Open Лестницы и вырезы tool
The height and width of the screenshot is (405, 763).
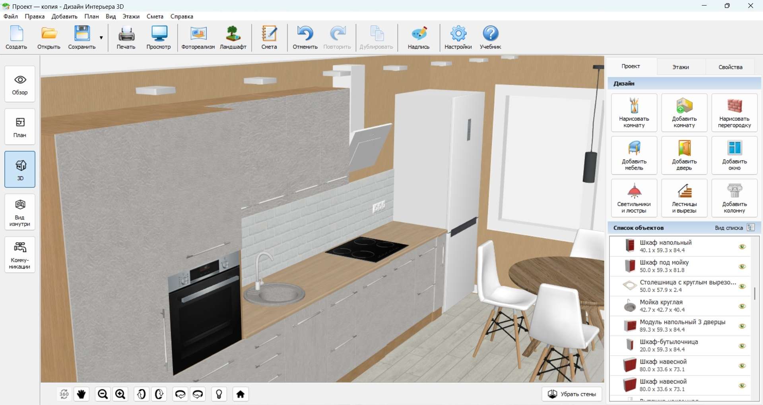pos(684,198)
